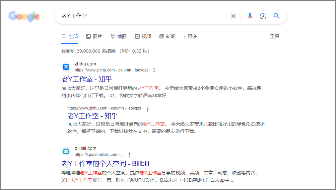Select the 全部 tab
The image size is (336, 190).
point(69,36)
